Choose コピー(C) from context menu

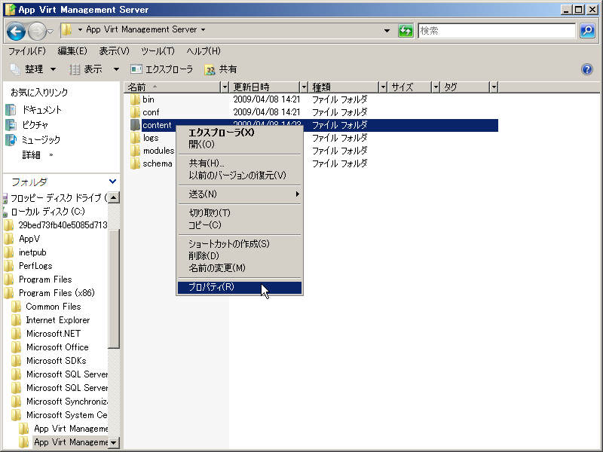click(240, 224)
